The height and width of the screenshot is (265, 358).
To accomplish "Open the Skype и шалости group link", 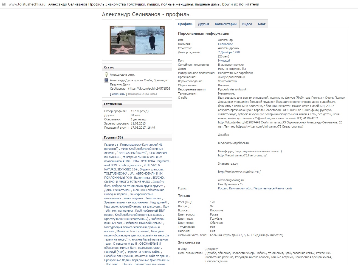I will 151,169.
